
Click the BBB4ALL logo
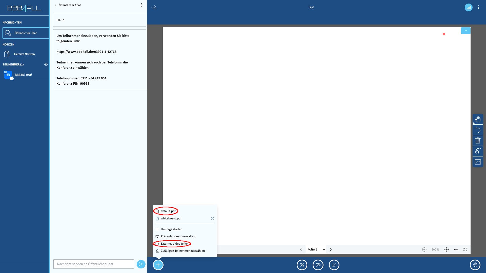pyautogui.click(x=24, y=8)
